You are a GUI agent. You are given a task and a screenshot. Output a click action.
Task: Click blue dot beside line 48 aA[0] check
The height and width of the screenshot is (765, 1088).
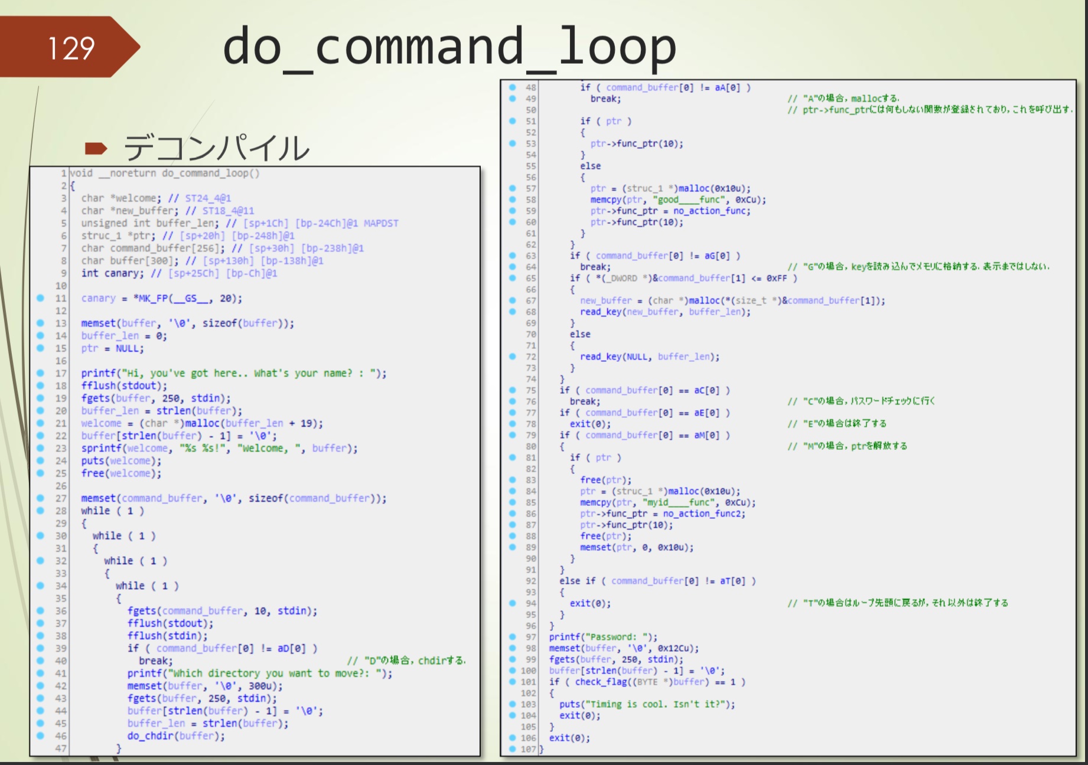[x=512, y=87]
